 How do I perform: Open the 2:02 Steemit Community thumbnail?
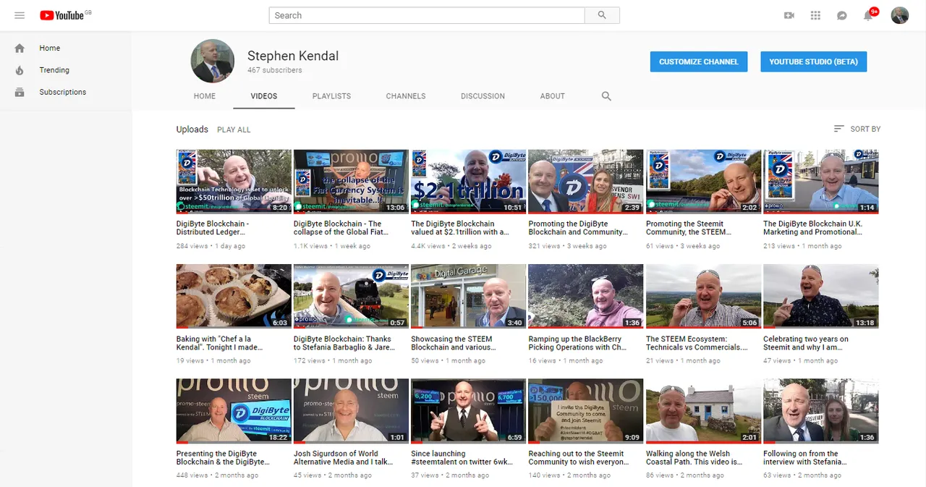click(703, 182)
